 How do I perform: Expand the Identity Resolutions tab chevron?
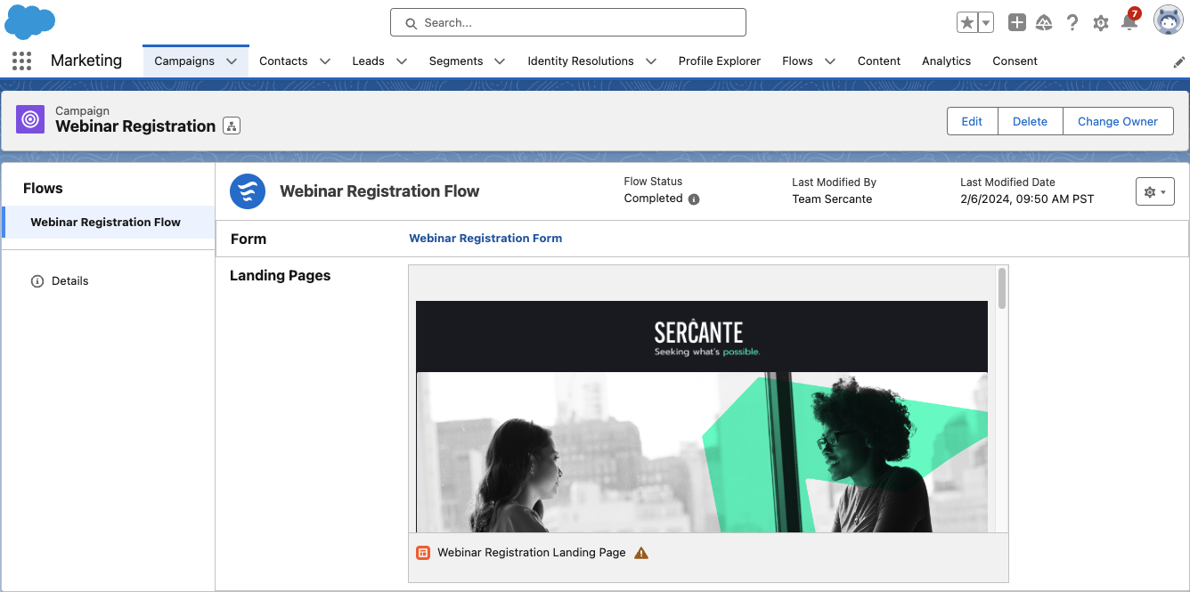pos(651,61)
